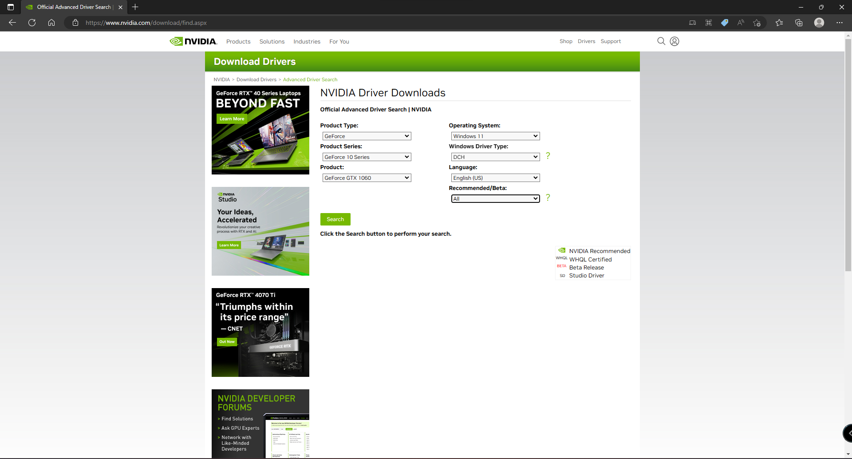Open the Operating System dropdown

(x=495, y=136)
